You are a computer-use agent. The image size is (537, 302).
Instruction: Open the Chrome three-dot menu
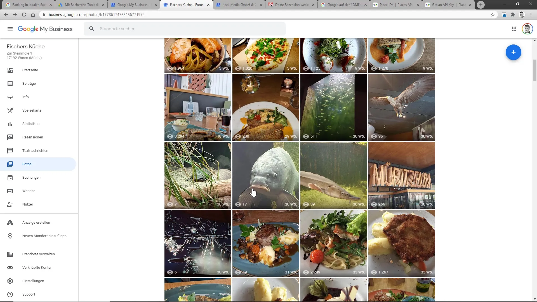531,15
